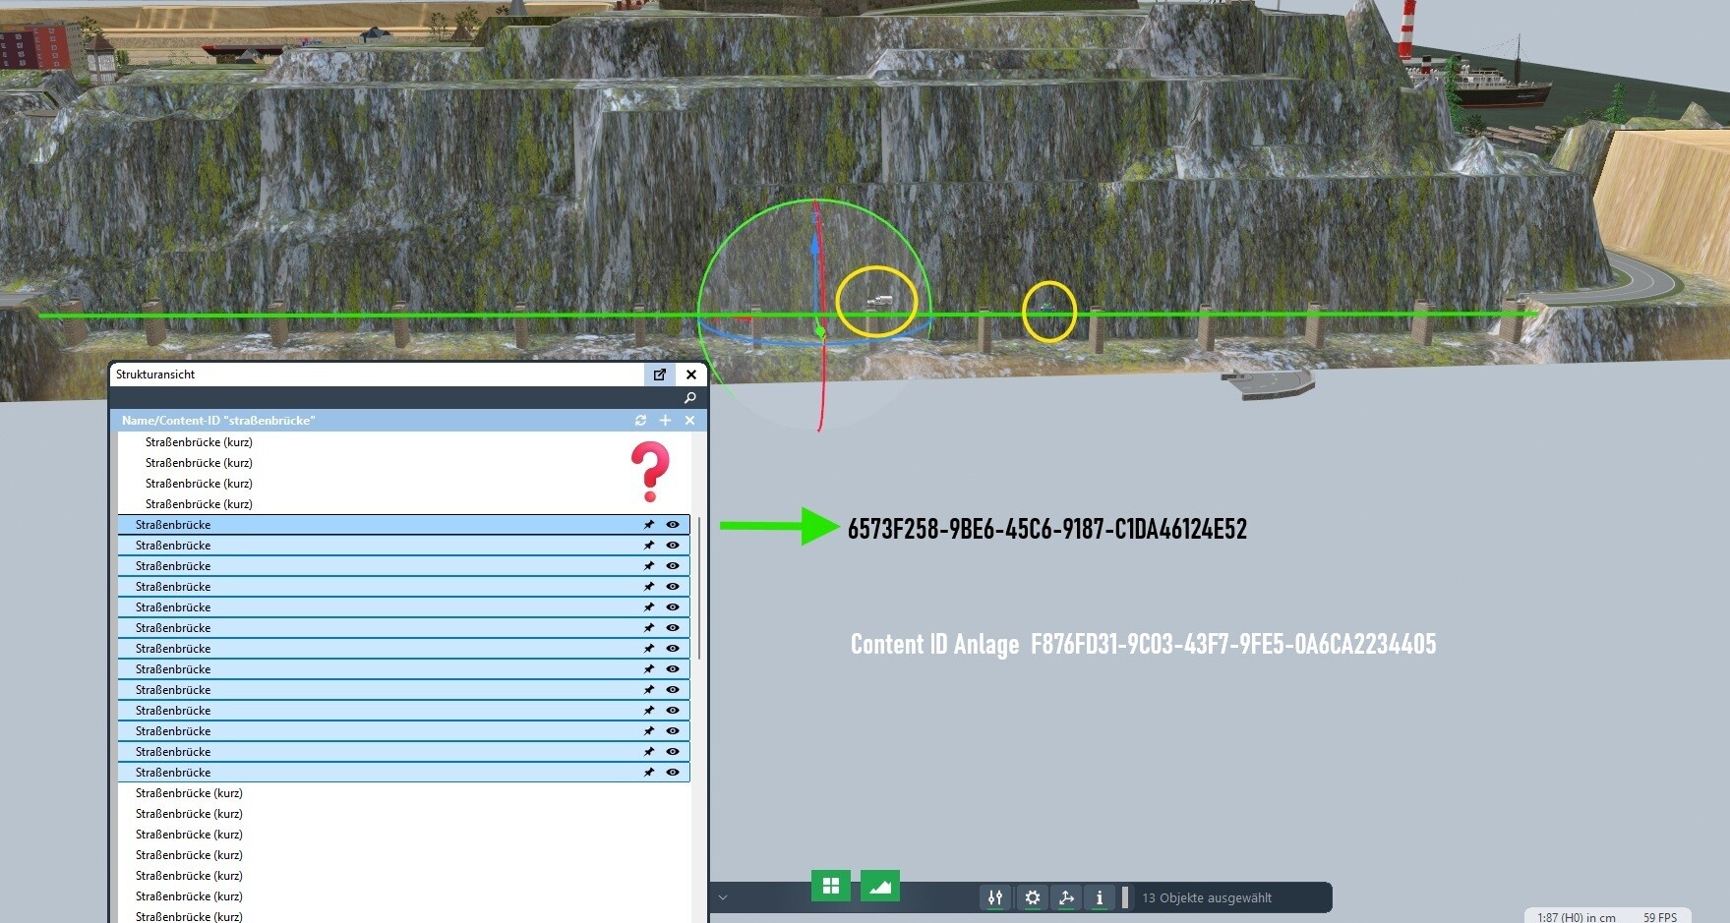Click the "1:87 (H0) in cm" scale indicator

[1576, 917]
